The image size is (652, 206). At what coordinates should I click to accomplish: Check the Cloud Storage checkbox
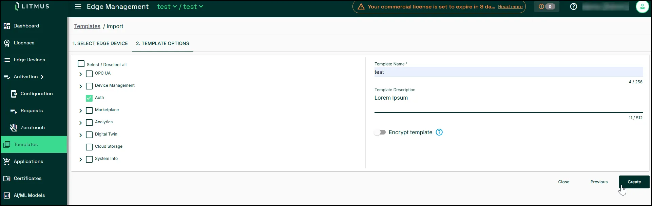pyautogui.click(x=89, y=147)
